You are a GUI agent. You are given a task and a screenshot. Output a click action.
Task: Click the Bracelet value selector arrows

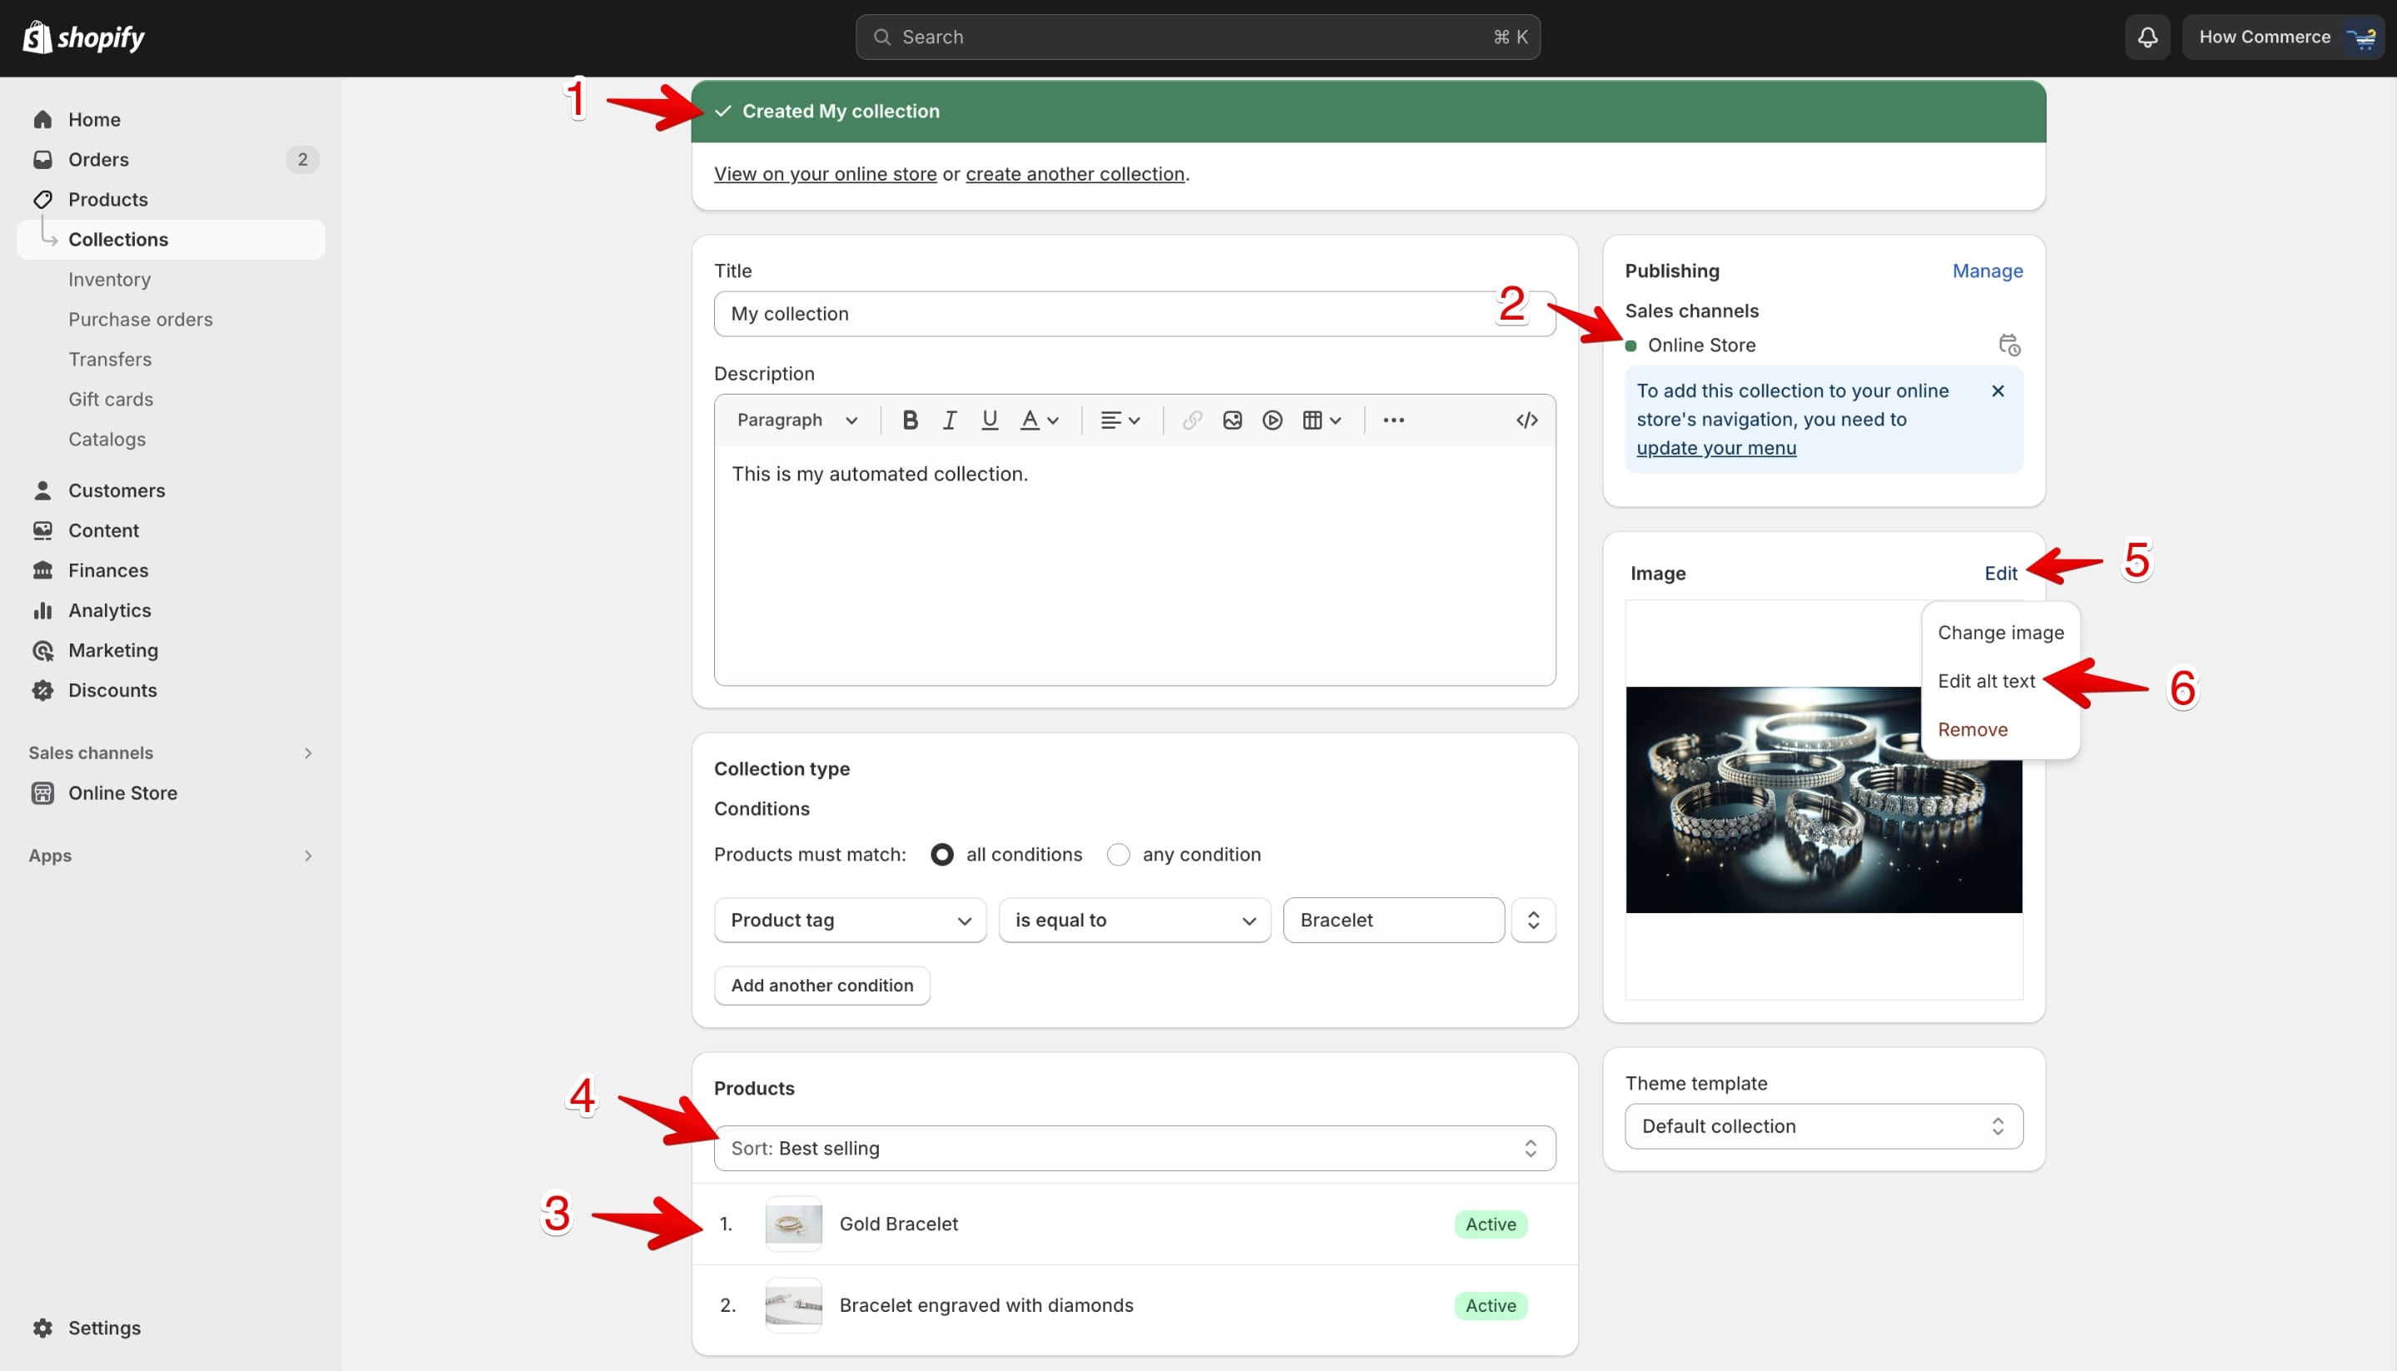click(1533, 920)
